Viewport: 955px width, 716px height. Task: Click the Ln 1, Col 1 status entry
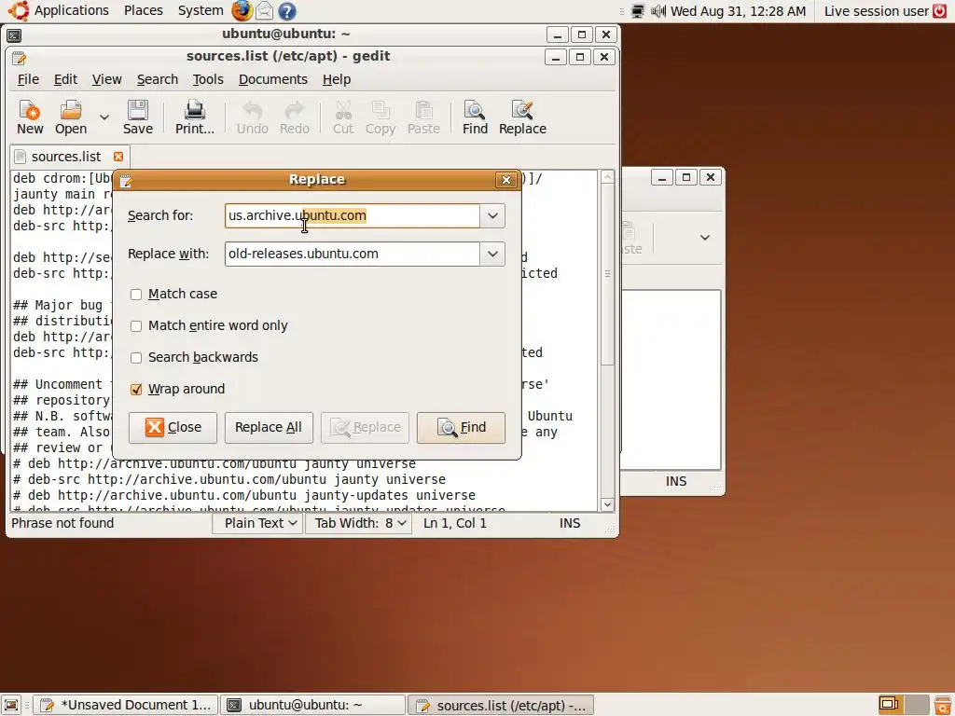coord(455,523)
